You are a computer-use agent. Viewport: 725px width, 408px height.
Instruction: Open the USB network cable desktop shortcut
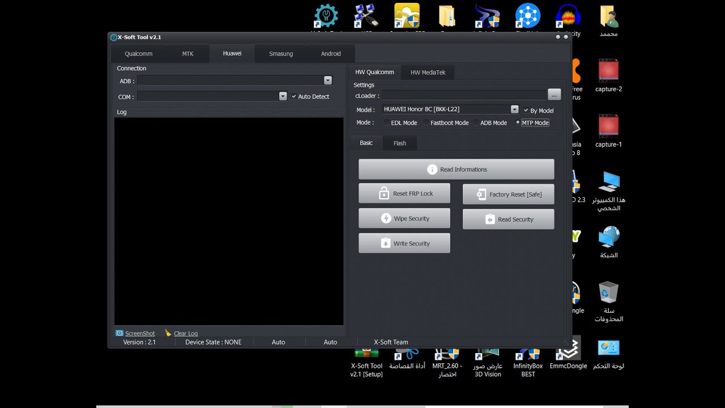tap(366, 16)
